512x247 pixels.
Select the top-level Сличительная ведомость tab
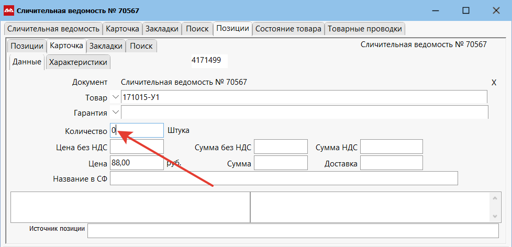pos(53,29)
